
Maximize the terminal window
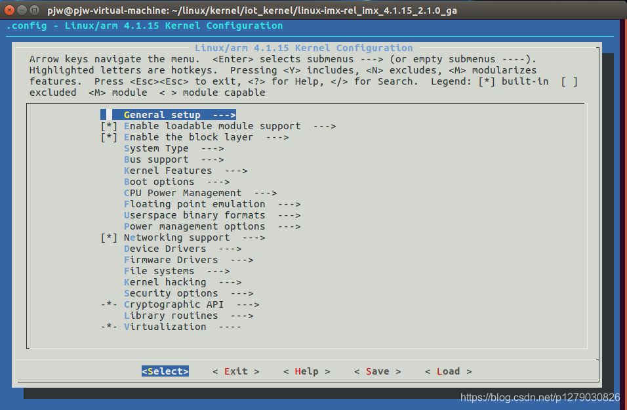click(35, 10)
